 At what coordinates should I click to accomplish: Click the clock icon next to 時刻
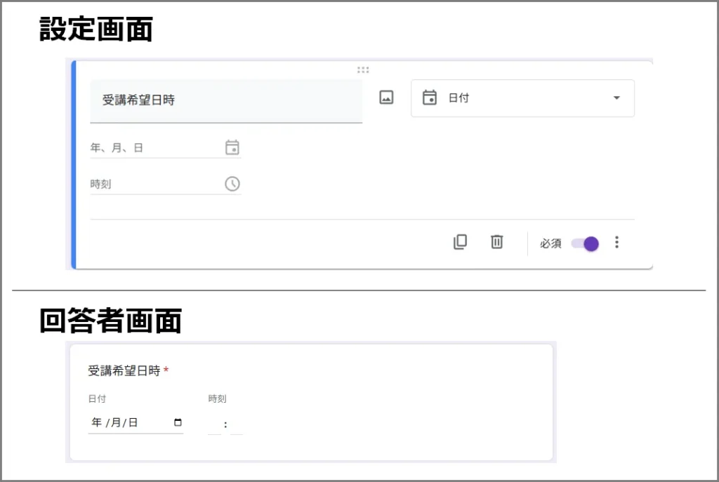point(232,184)
